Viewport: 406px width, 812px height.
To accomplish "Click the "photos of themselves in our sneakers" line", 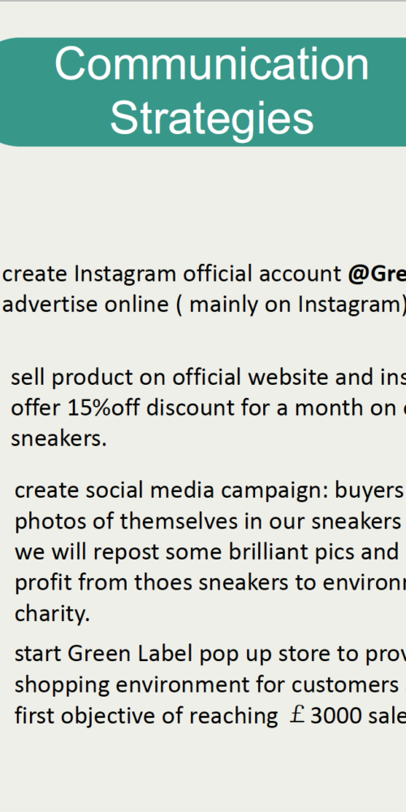I will tap(209, 521).
